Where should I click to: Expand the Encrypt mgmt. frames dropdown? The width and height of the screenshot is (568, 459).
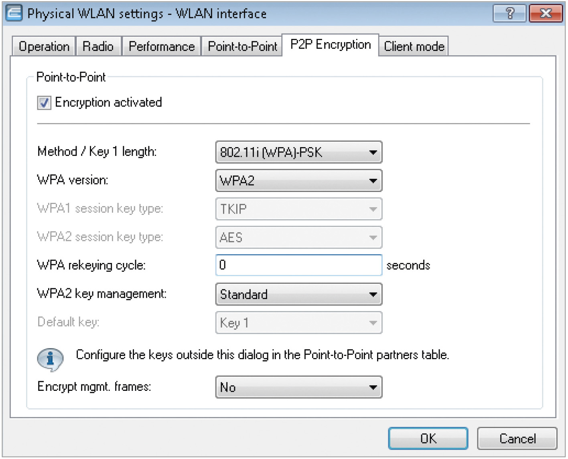299,387
